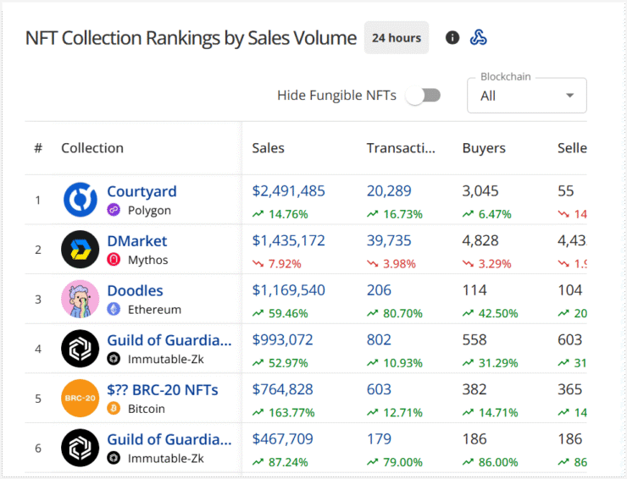Screen dimensions: 627x479
Task: Click the Doodles buyers count 114
Action: coord(474,290)
